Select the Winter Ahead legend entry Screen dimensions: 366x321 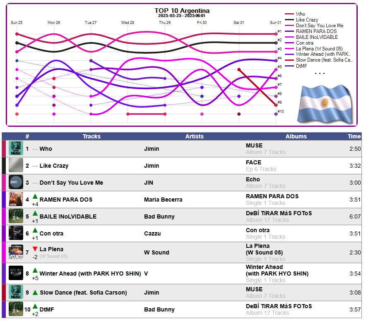(x=318, y=54)
